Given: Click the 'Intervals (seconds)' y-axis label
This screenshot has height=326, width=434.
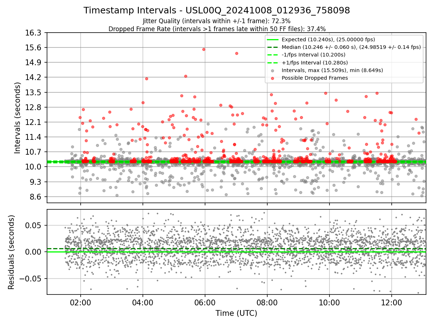Looking at the screenshot, I should [x=18, y=117].
